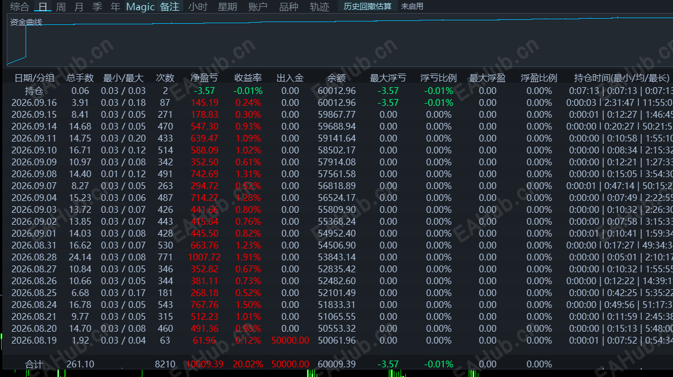Switch to the 品种 symbol tab
The height and width of the screenshot is (377, 673).
click(x=288, y=6)
